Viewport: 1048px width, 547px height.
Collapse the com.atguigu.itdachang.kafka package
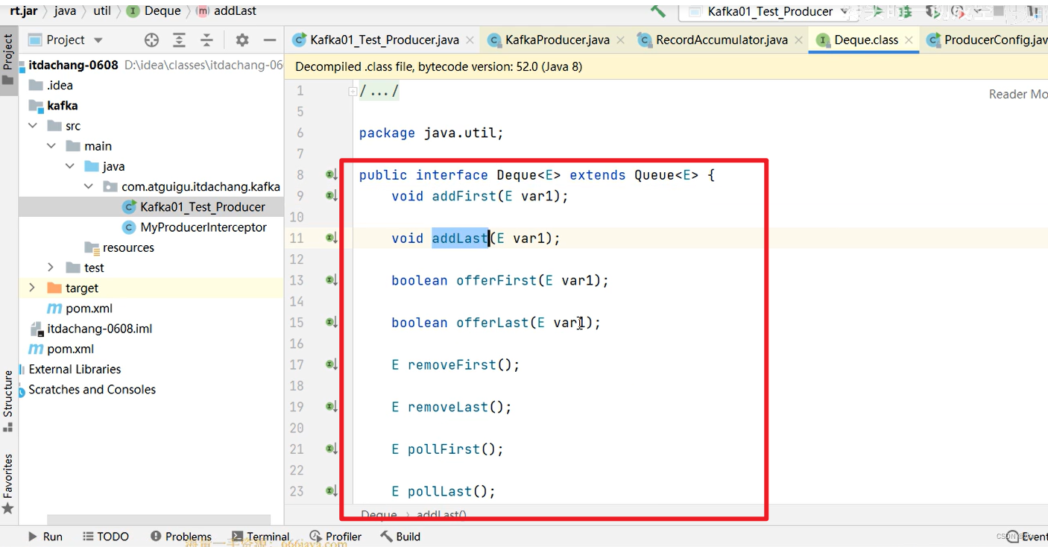[x=89, y=186]
